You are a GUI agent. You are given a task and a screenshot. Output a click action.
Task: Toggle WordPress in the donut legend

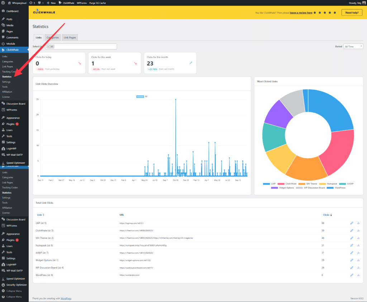tap(336, 188)
